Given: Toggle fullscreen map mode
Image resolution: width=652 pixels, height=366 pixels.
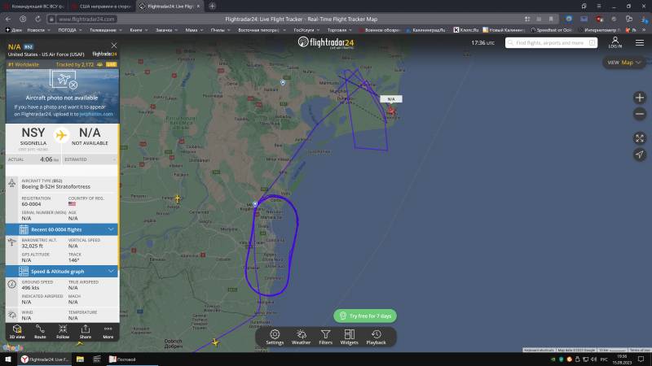Looking at the screenshot, I should pos(640,138).
